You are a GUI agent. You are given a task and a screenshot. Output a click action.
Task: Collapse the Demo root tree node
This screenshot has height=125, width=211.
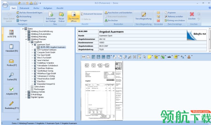pyautogui.click(x=23, y=29)
